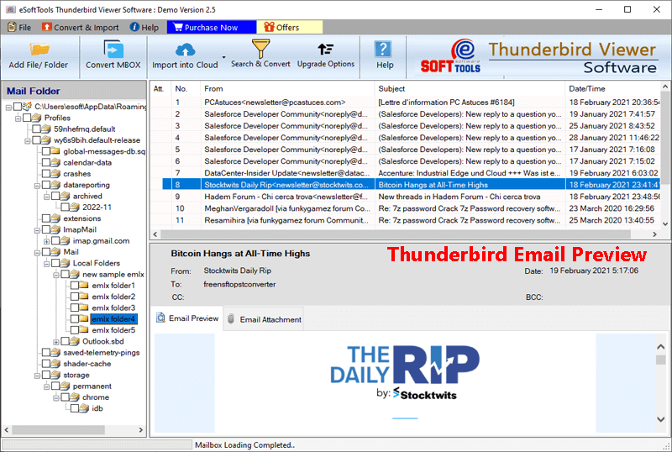Click the Search & Convert funnel icon
This screenshot has width=672, height=452.
[x=260, y=49]
